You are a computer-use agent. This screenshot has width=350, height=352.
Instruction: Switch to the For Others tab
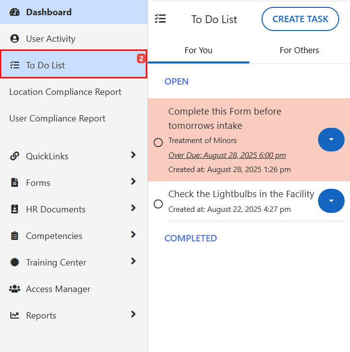coord(299,51)
